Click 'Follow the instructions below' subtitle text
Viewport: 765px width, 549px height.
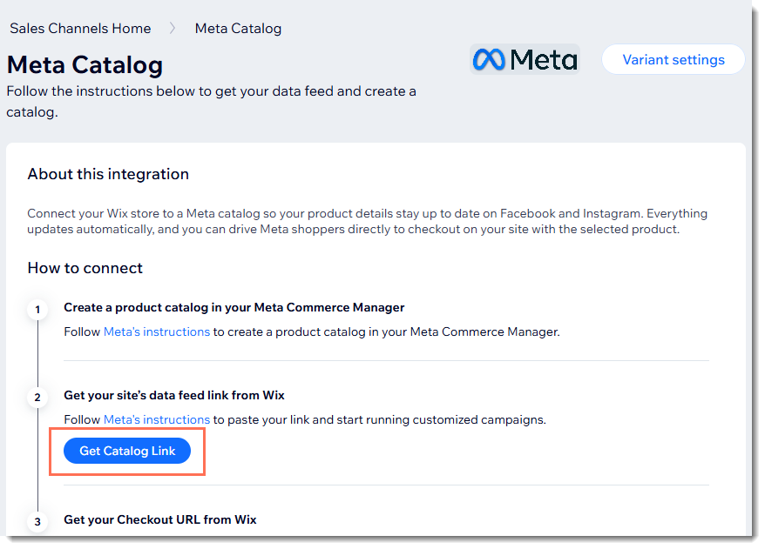[211, 101]
